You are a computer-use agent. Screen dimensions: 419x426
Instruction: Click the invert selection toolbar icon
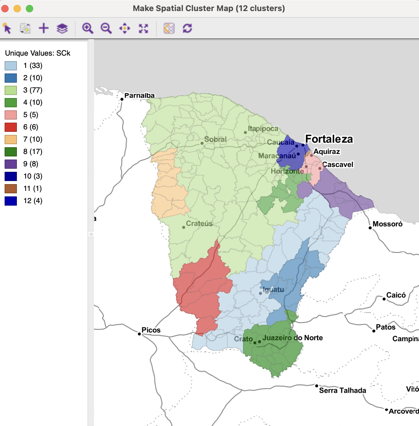point(25,28)
